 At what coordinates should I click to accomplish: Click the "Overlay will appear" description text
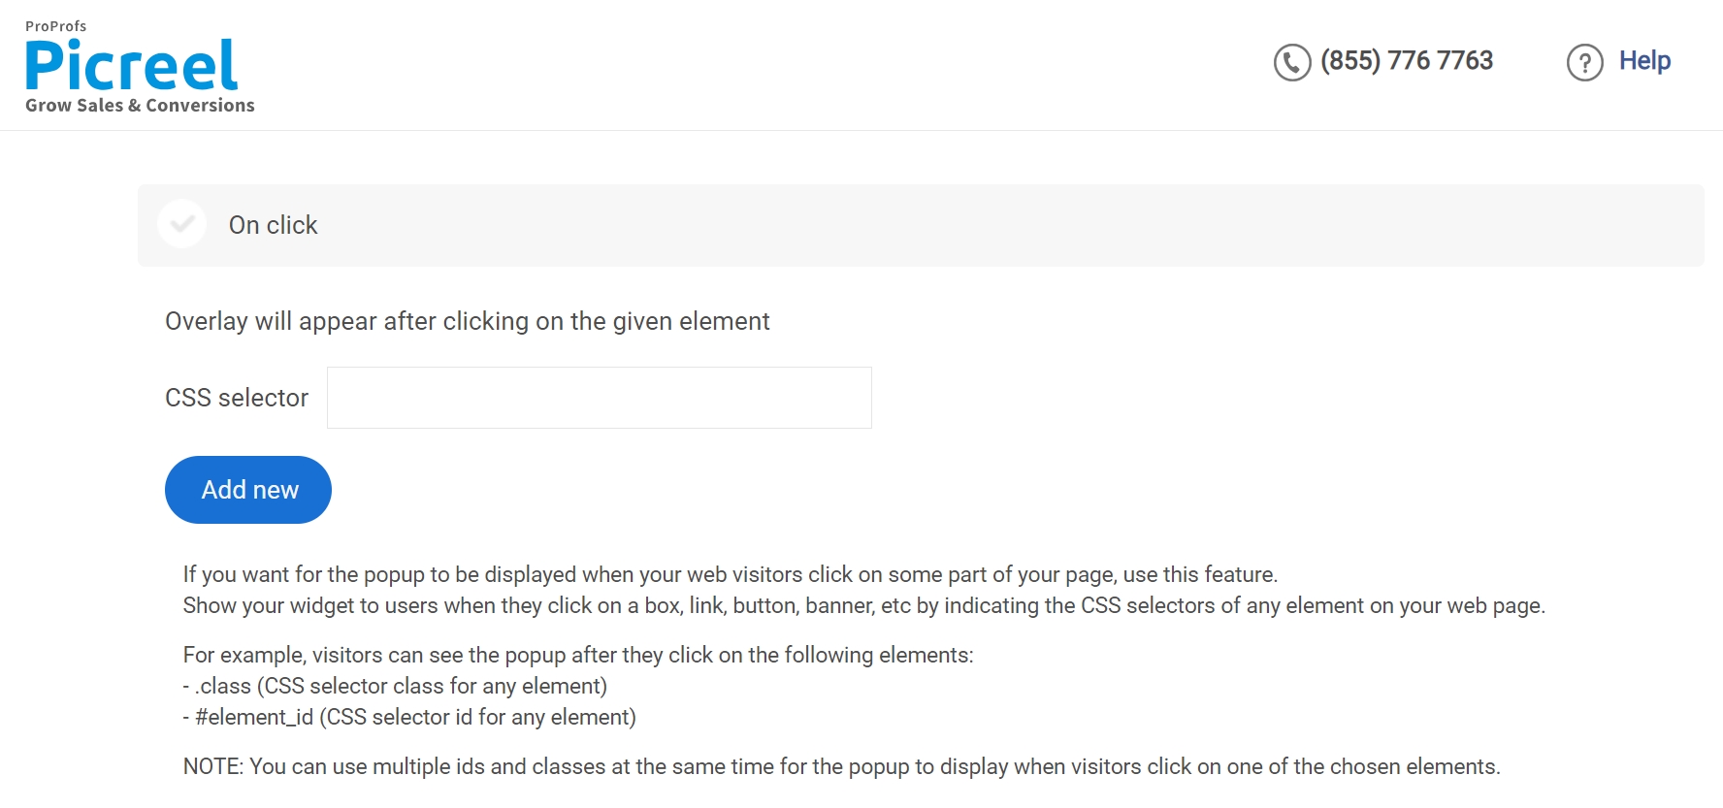[467, 321]
